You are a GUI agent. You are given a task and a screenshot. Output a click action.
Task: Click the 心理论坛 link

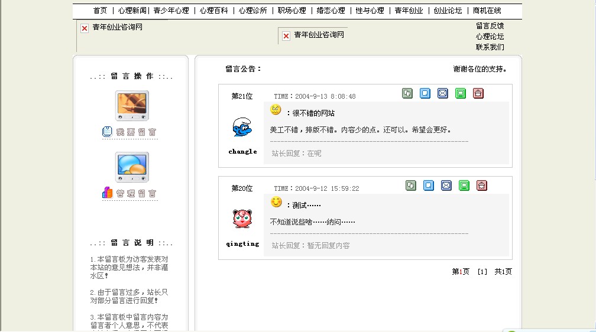(490, 37)
